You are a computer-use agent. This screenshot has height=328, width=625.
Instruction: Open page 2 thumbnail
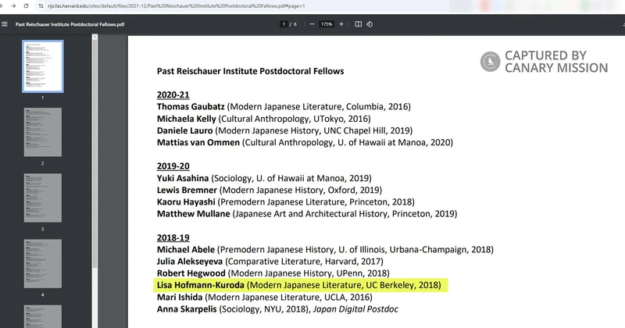(x=42, y=131)
